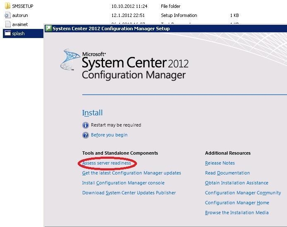
Task: Click the autorun setup information file icon
Action: [7, 15]
